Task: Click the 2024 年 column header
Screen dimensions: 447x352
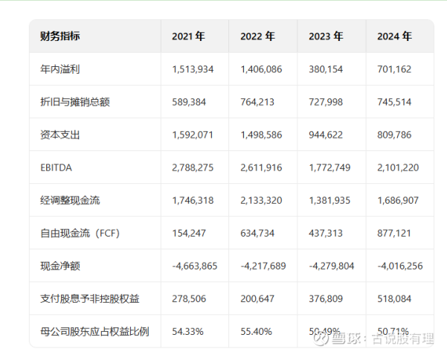Action: pyautogui.click(x=395, y=36)
